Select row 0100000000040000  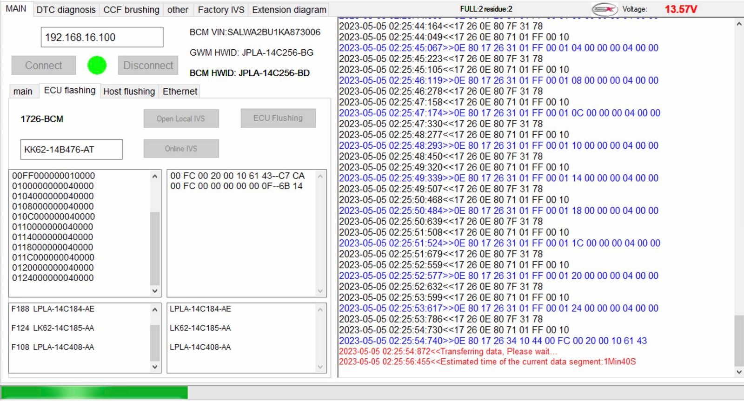(53, 186)
